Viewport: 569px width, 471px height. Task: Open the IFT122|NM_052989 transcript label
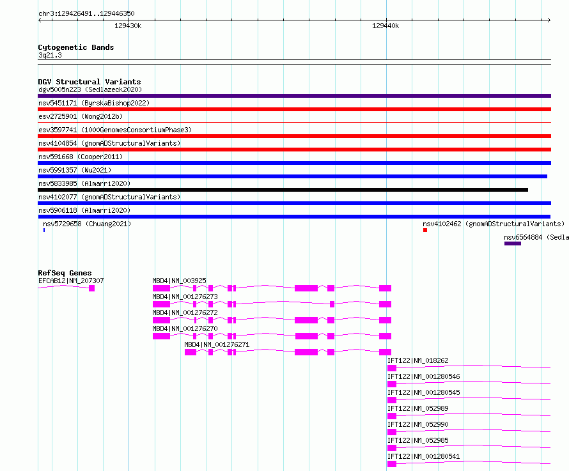tap(418, 408)
